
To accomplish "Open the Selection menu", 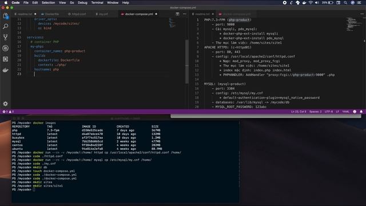I will [48, 2].
